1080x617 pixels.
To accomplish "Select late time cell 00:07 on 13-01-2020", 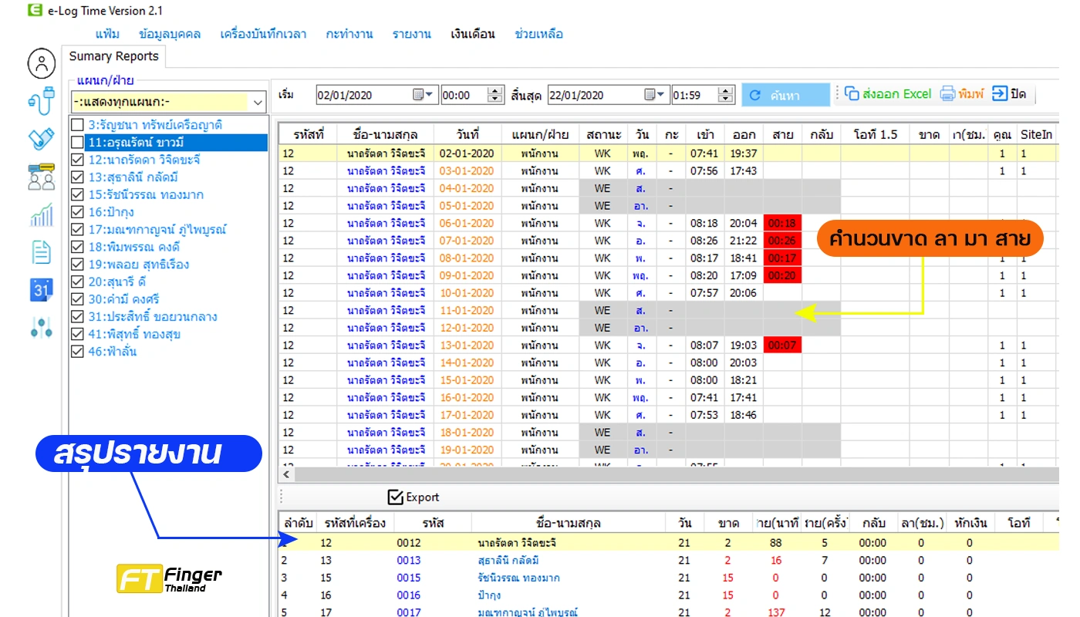I will pyautogui.click(x=782, y=346).
